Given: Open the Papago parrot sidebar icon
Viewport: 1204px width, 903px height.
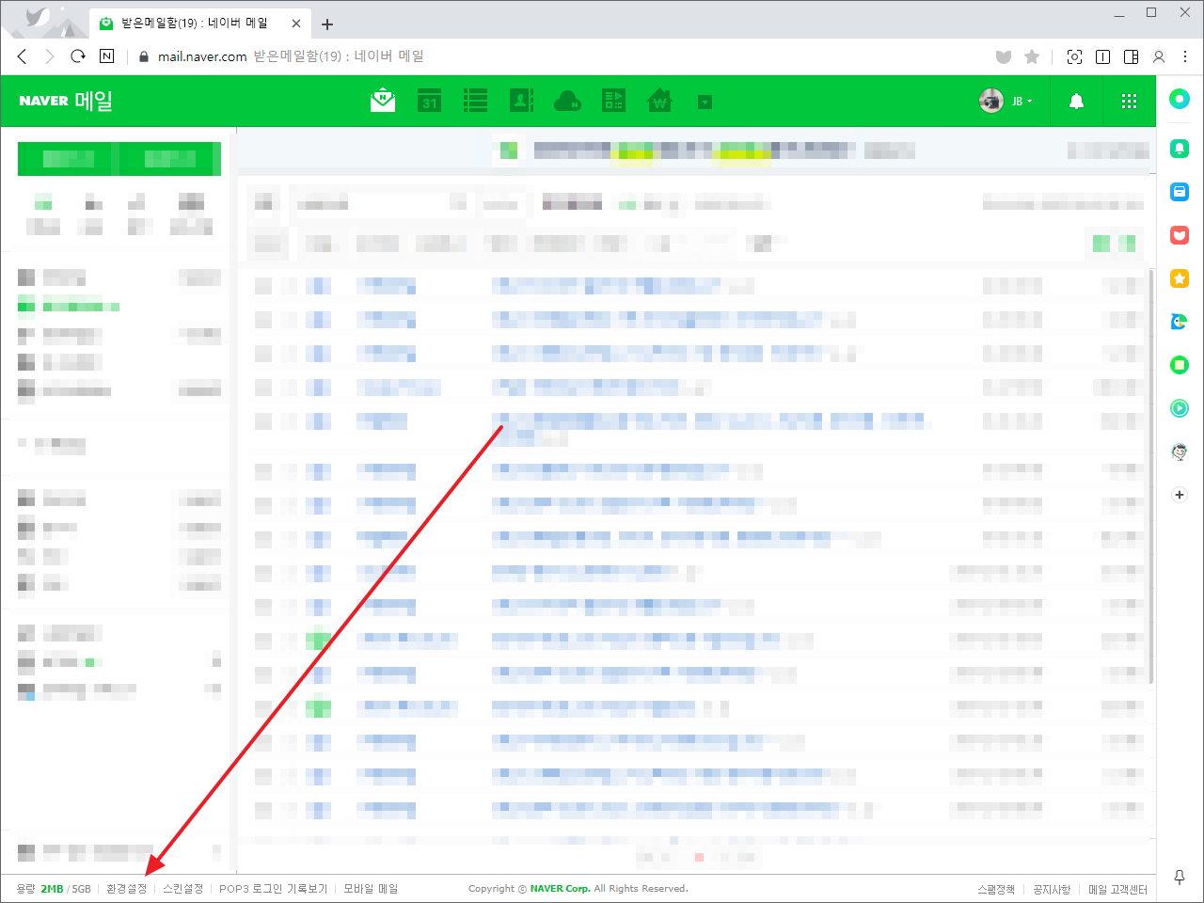Looking at the screenshot, I should tap(1180, 322).
